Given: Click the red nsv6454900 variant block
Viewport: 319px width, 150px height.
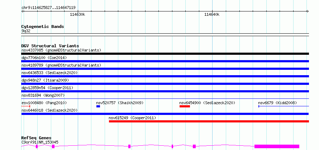Looking at the screenshot, I should point(185,106).
